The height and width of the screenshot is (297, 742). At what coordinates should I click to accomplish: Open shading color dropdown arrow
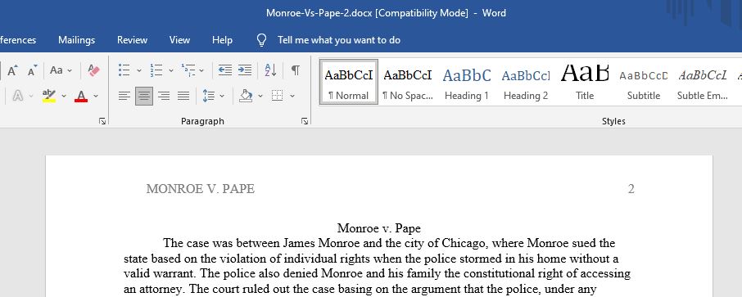[x=260, y=96]
